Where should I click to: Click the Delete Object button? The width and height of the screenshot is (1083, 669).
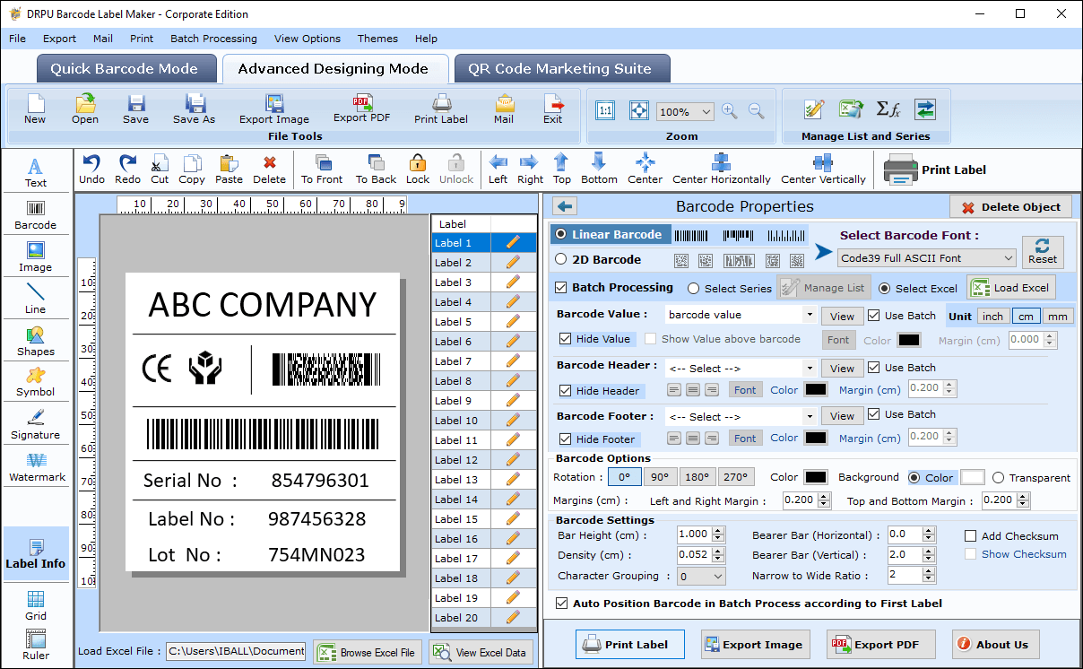[x=1010, y=207]
